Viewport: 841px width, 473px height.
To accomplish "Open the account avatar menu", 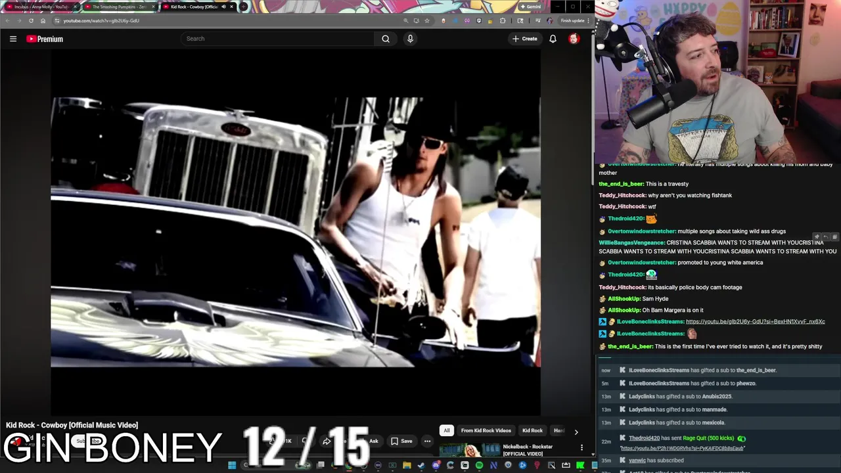I will pyautogui.click(x=574, y=39).
